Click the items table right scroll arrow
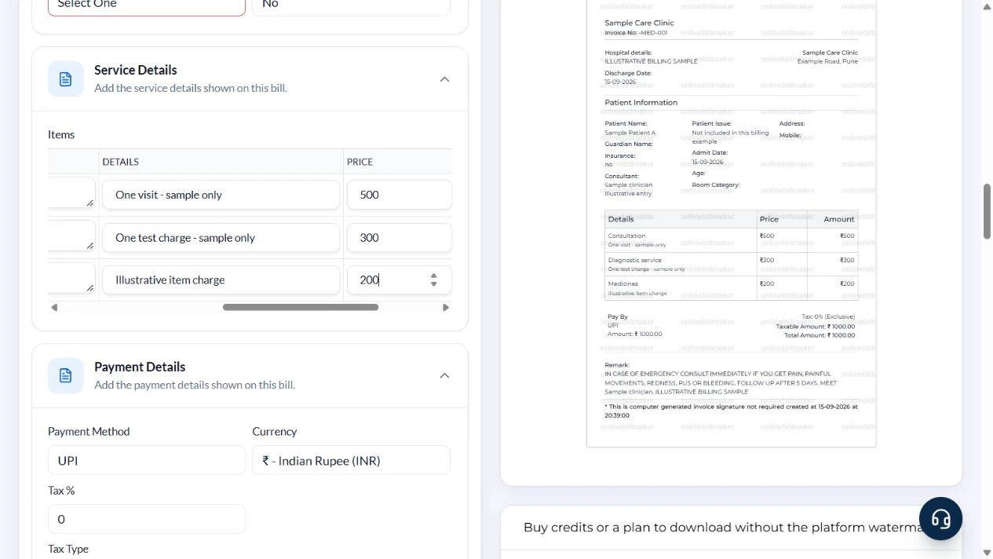 pos(446,307)
